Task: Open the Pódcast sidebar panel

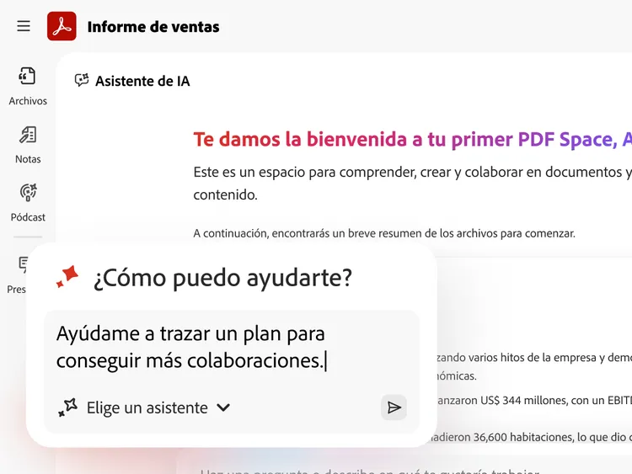Action: 28,203
